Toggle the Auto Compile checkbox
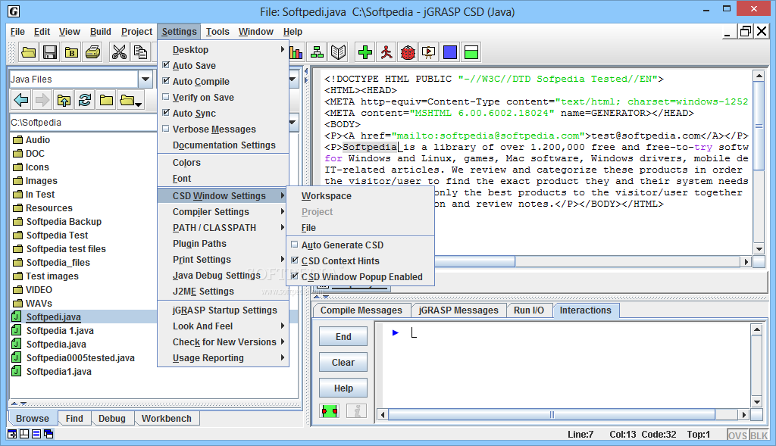The image size is (776, 446). click(166, 81)
